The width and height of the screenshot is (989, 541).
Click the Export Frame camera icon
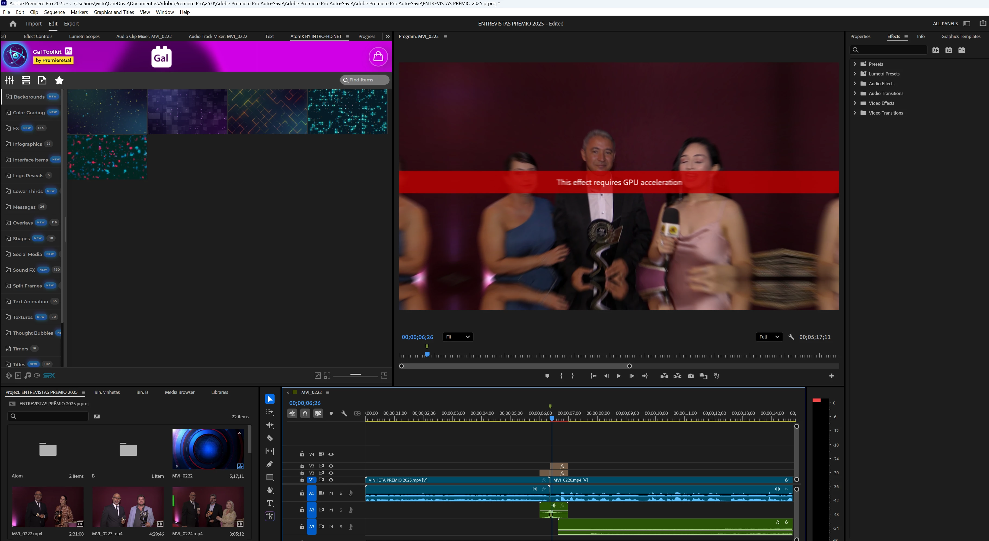[691, 376]
